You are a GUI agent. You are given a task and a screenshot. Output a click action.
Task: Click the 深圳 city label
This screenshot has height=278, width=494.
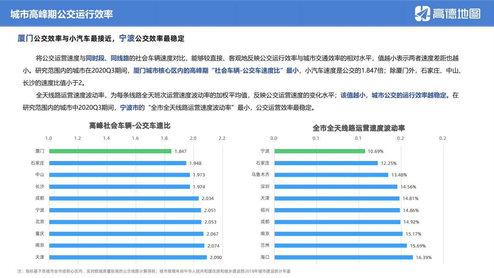(x=265, y=186)
